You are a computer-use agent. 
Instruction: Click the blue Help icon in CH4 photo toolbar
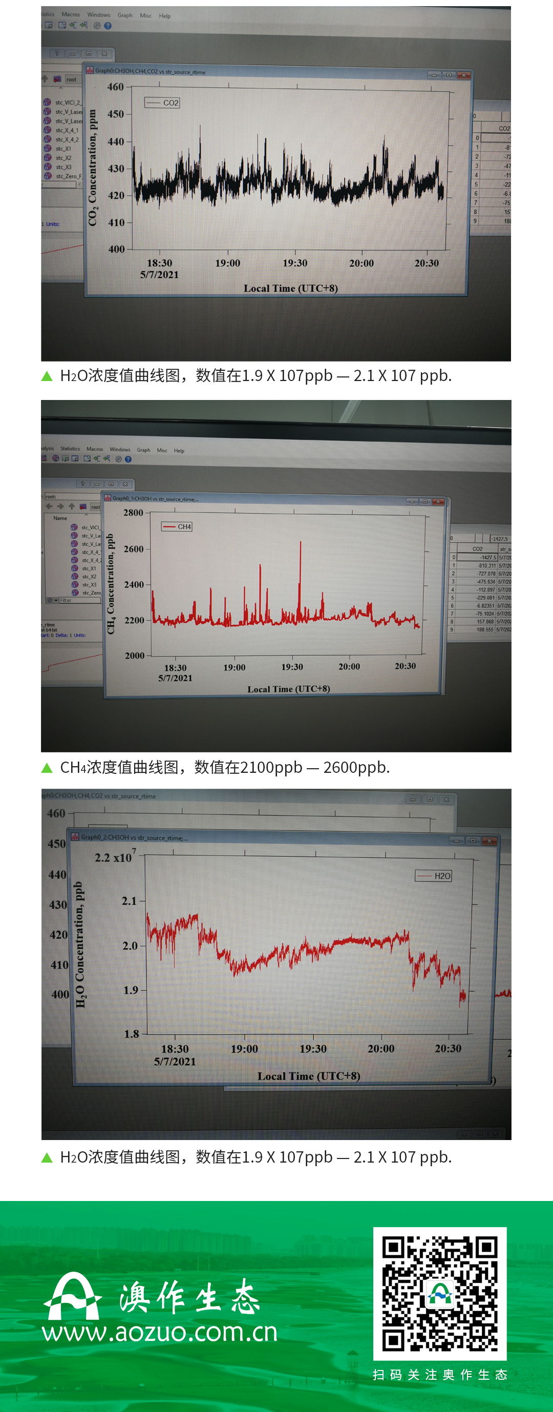click(x=128, y=459)
